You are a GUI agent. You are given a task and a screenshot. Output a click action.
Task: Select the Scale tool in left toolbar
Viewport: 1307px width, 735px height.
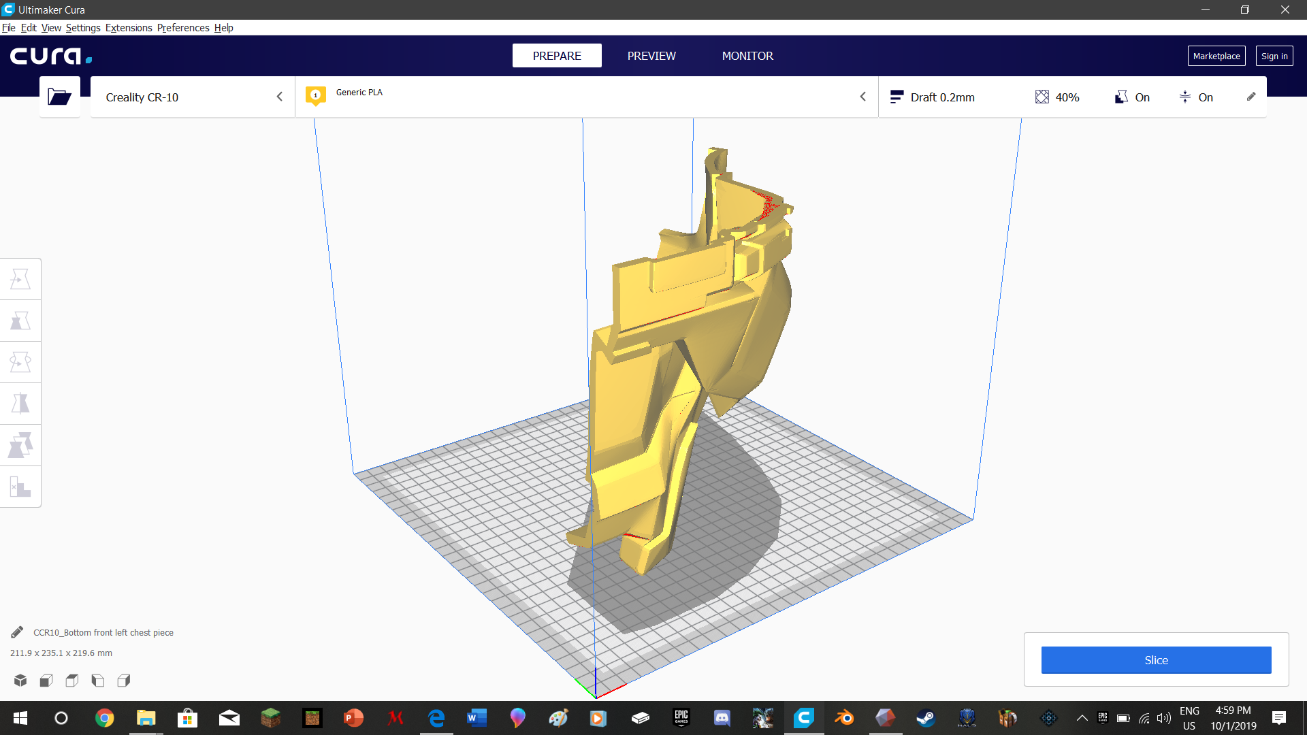(x=20, y=321)
